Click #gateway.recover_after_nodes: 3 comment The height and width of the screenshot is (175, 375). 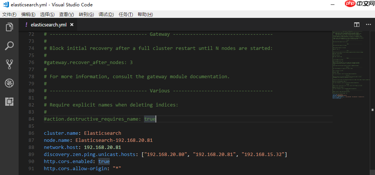click(88, 63)
